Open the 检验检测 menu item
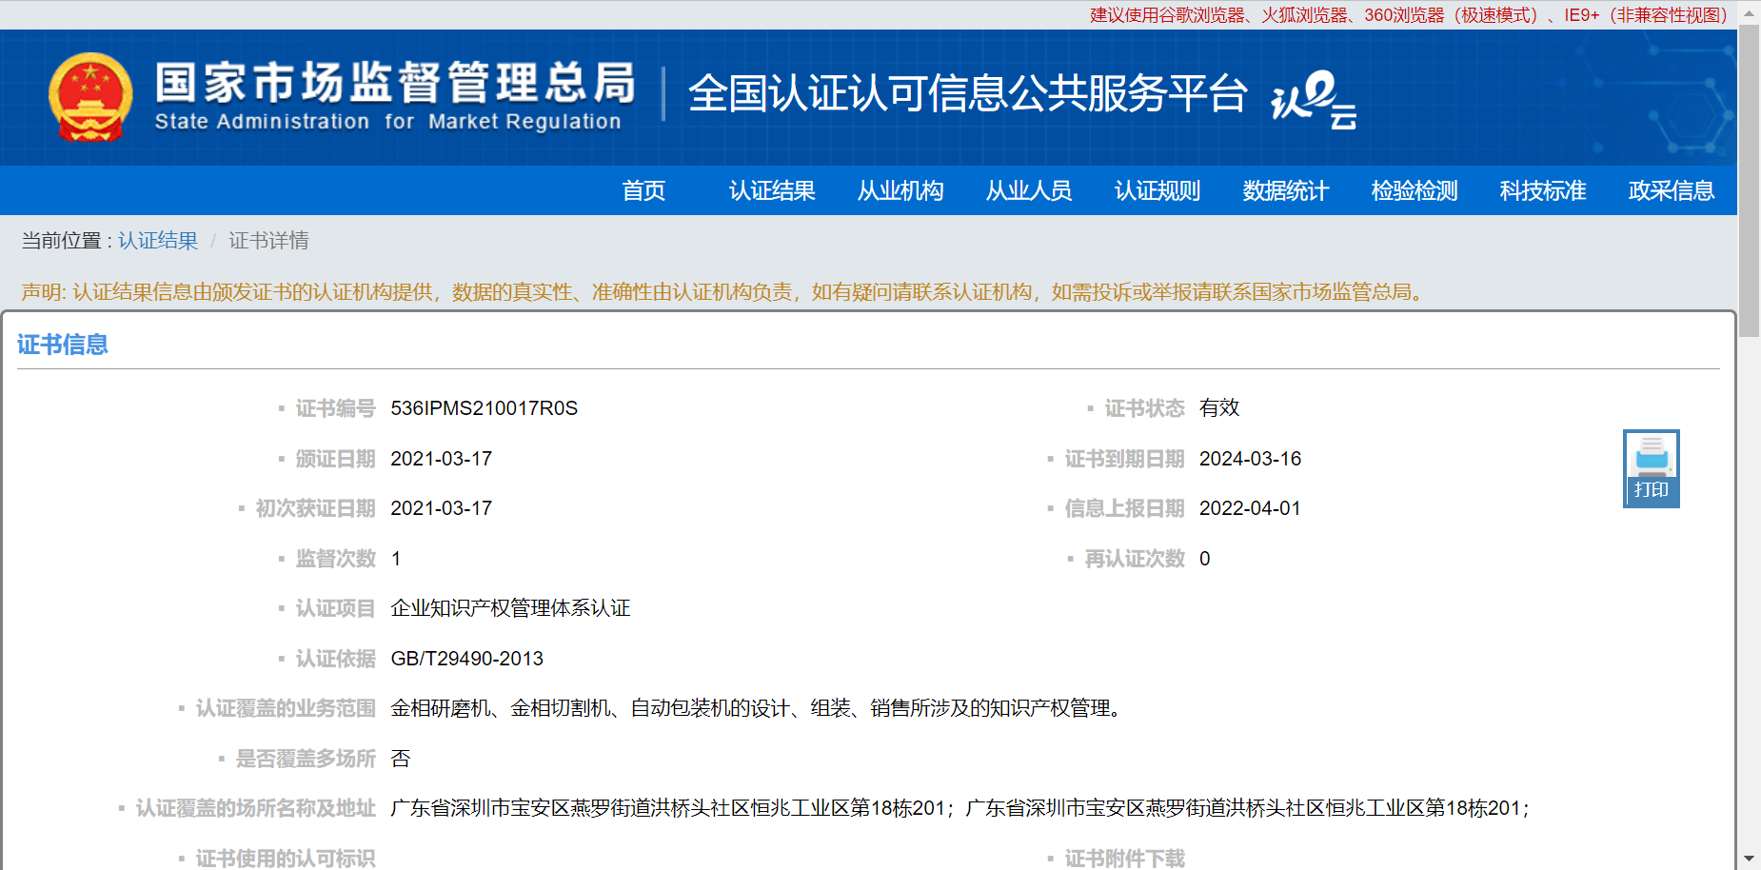The image size is (1761, 870). pyautogui.click(x=1415, y=190)
